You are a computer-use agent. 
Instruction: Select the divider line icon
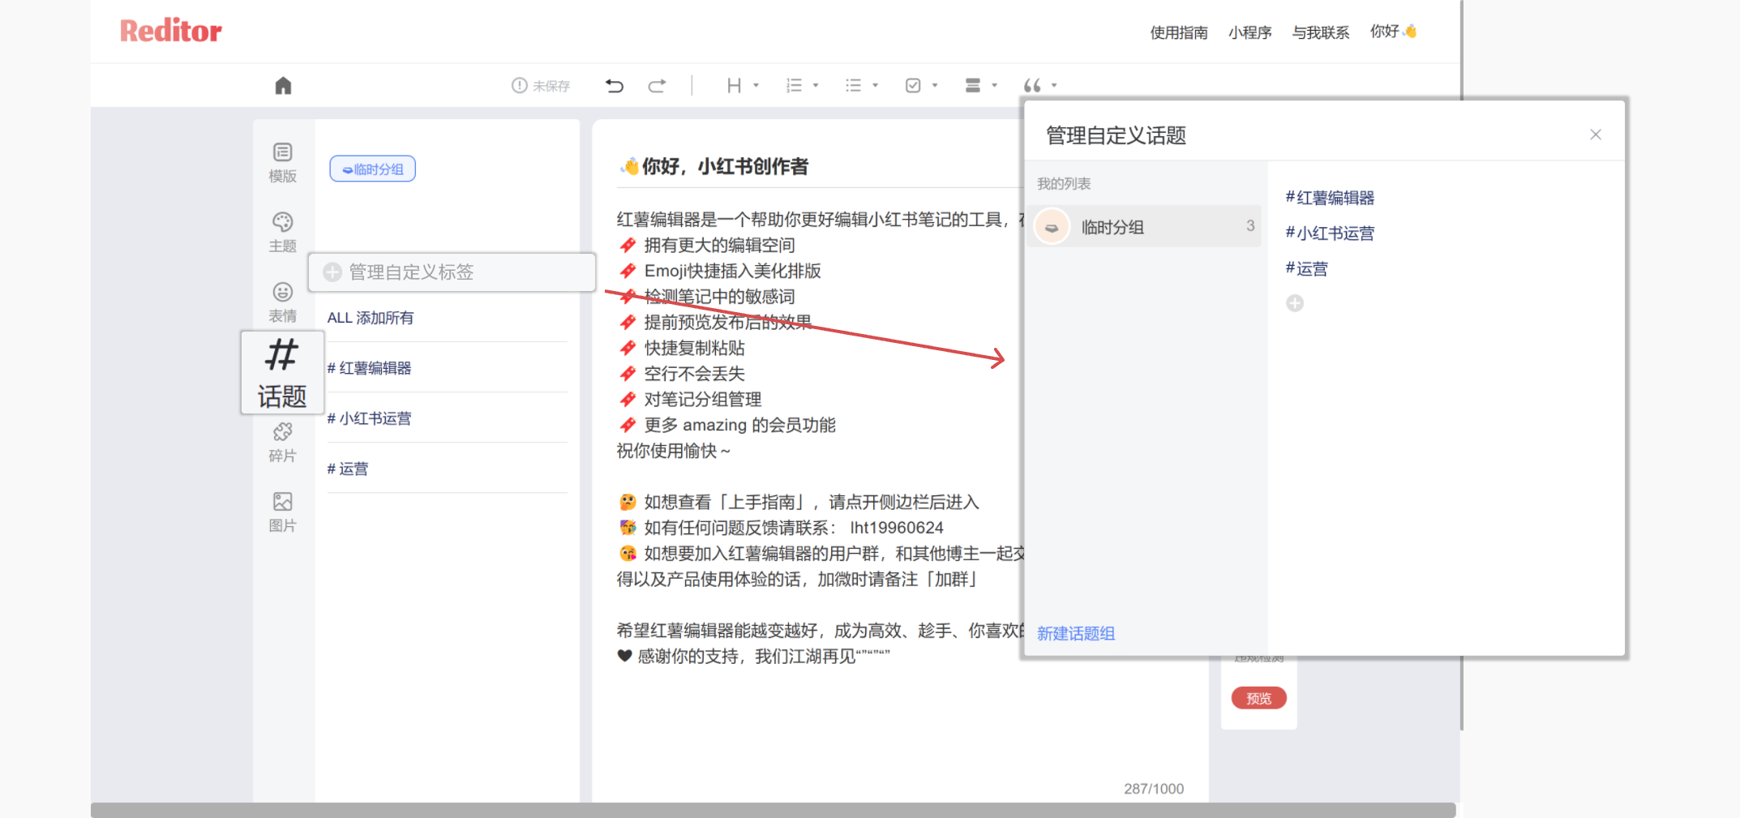[x=973, y=85]
